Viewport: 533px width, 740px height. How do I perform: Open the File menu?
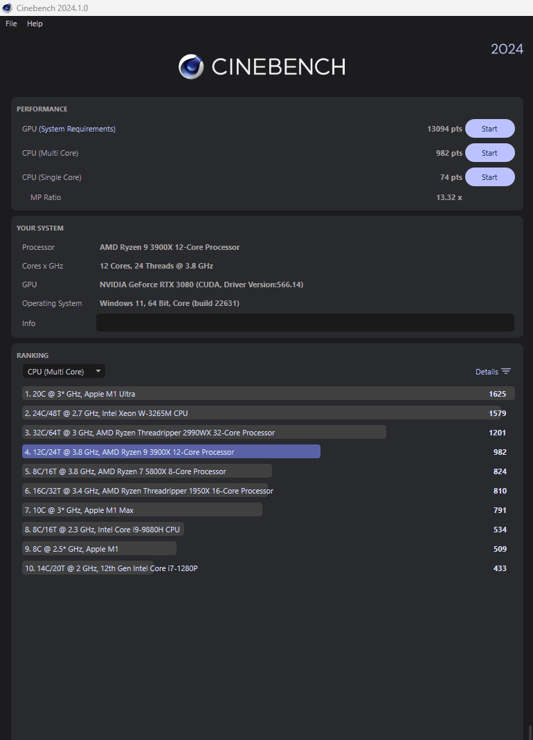point(11,24)
